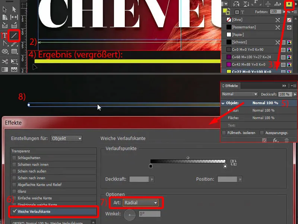Select the Type tool
This screenshot has height=224, width=298.
[5, 35]
